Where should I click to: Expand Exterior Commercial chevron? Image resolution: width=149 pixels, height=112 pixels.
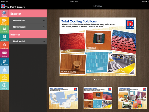point(44,27)
